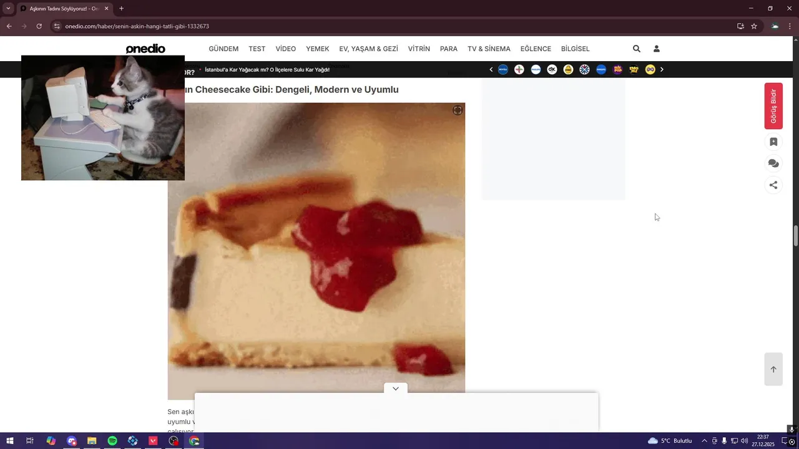Close the Aşkının Tadını Söylüyoruz tab
Image resolution: width=799 pixels, height=449 pixels.
[107, 9]
